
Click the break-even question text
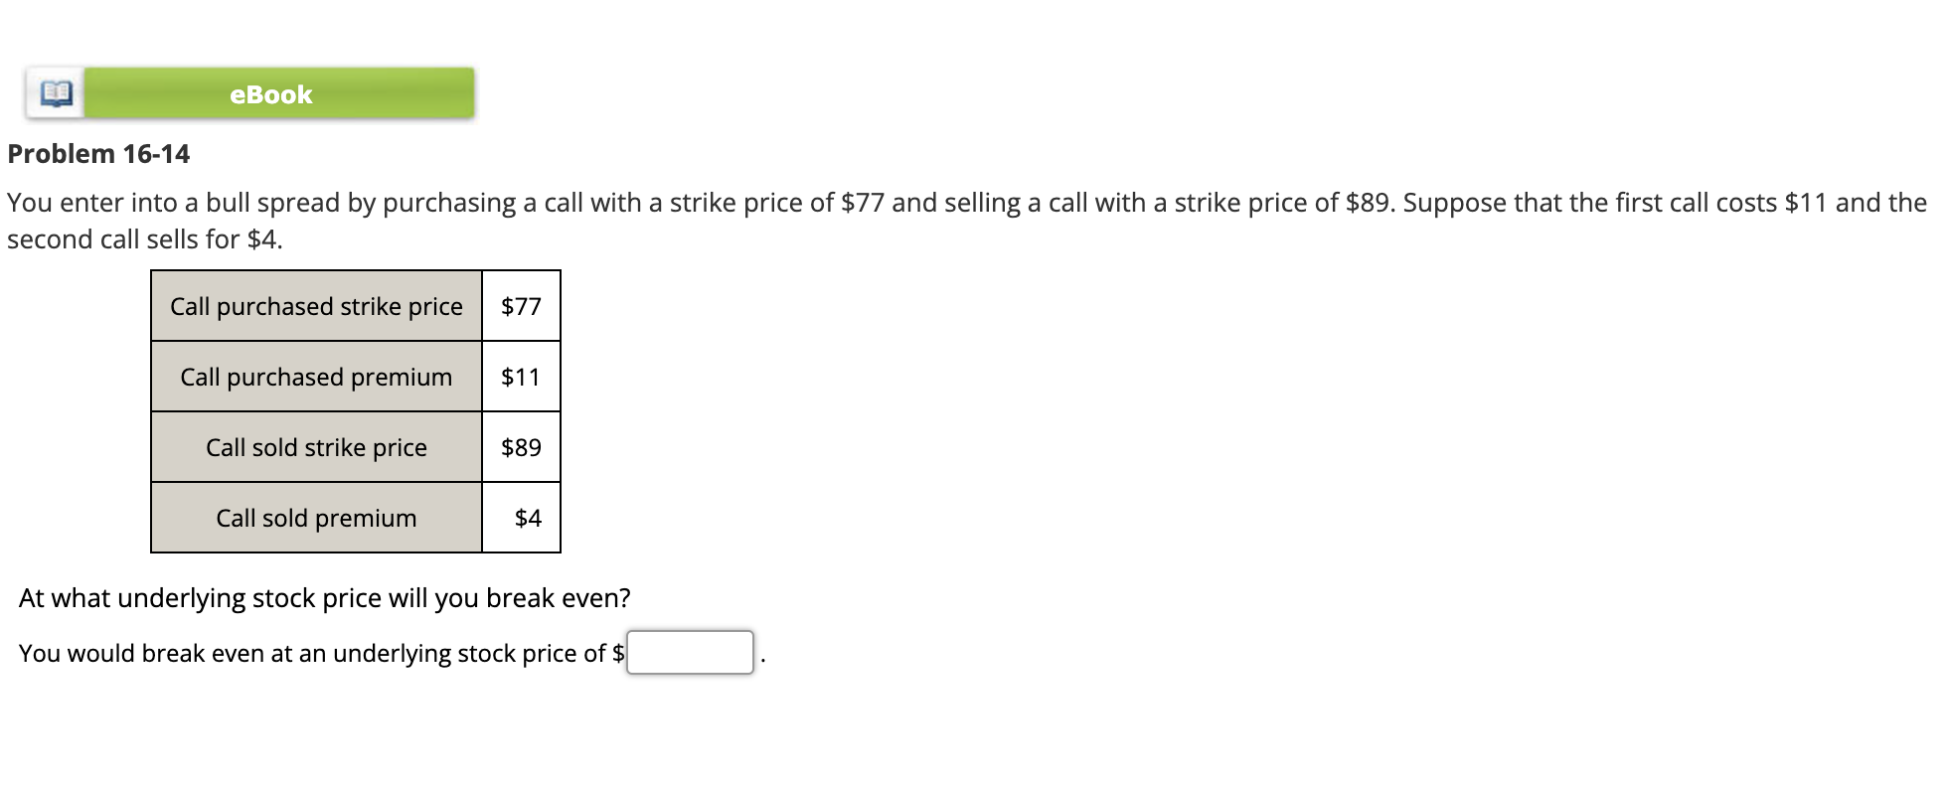325,597
